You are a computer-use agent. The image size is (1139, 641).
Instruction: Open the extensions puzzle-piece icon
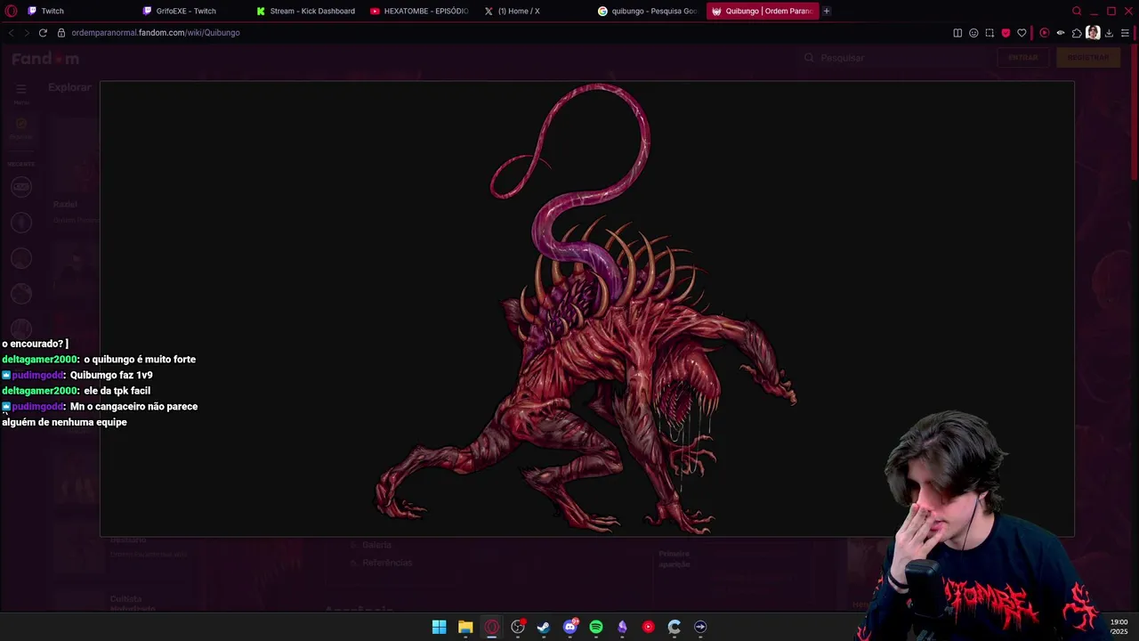click(1077, 33)
